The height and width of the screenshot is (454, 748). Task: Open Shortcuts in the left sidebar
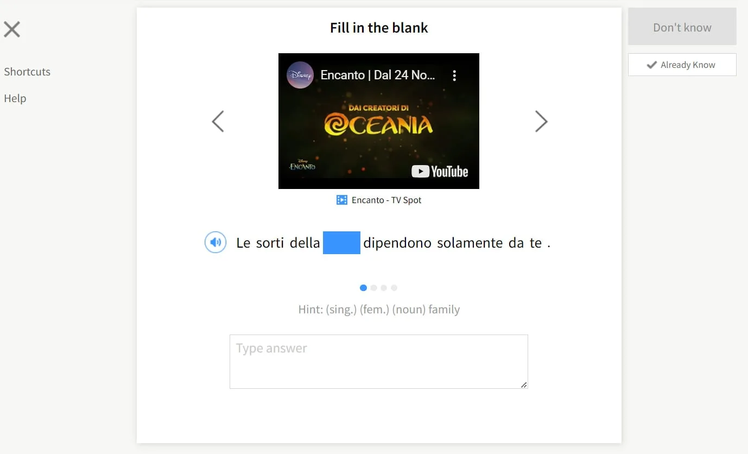click(x=27, y=72)
